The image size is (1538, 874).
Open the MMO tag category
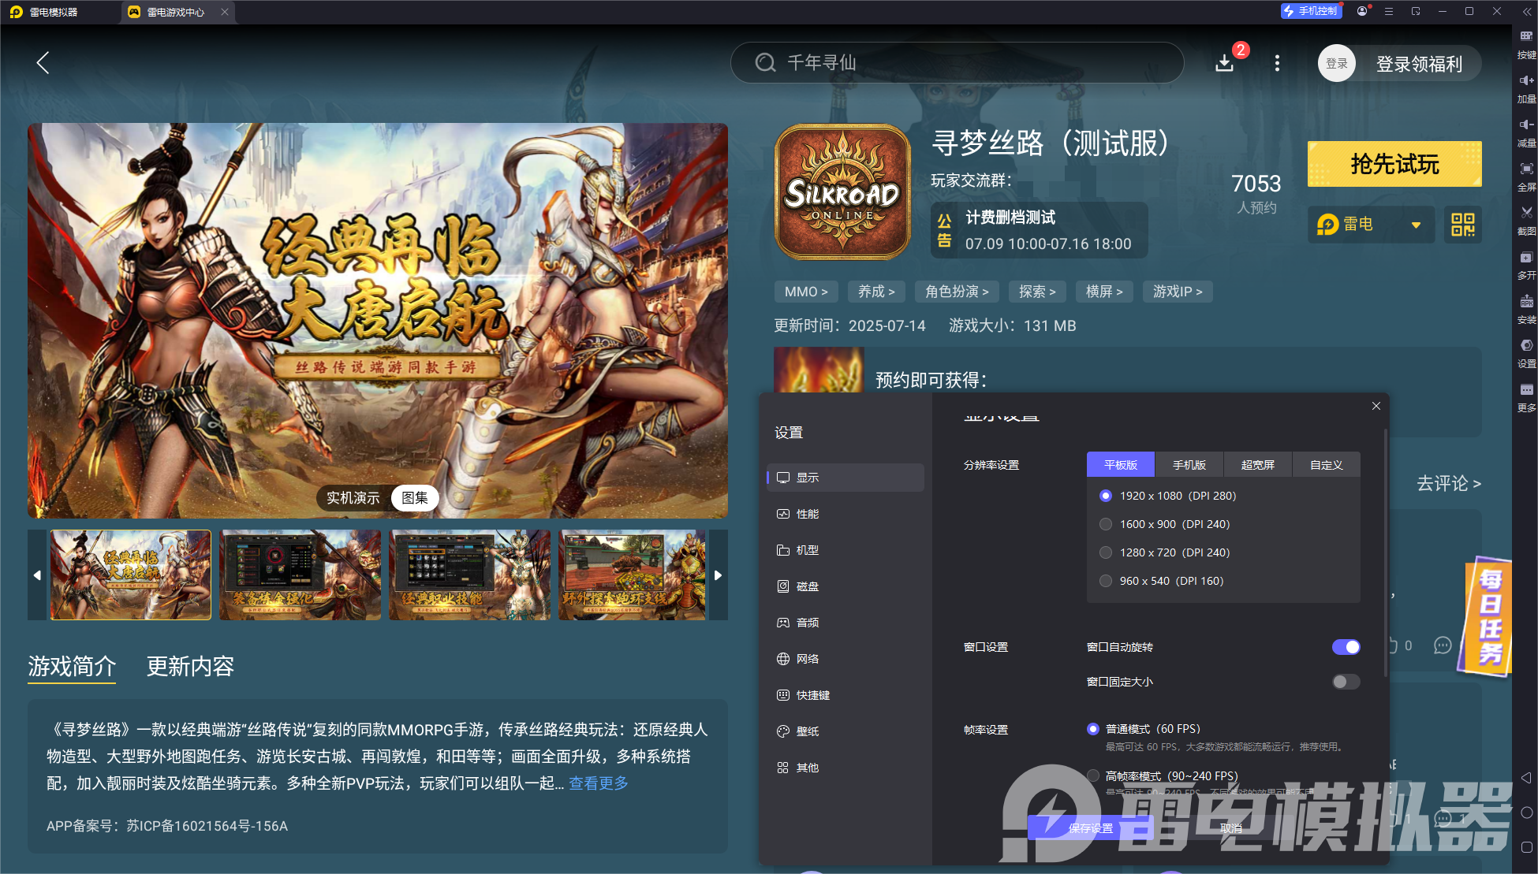[x=805, y=292]
